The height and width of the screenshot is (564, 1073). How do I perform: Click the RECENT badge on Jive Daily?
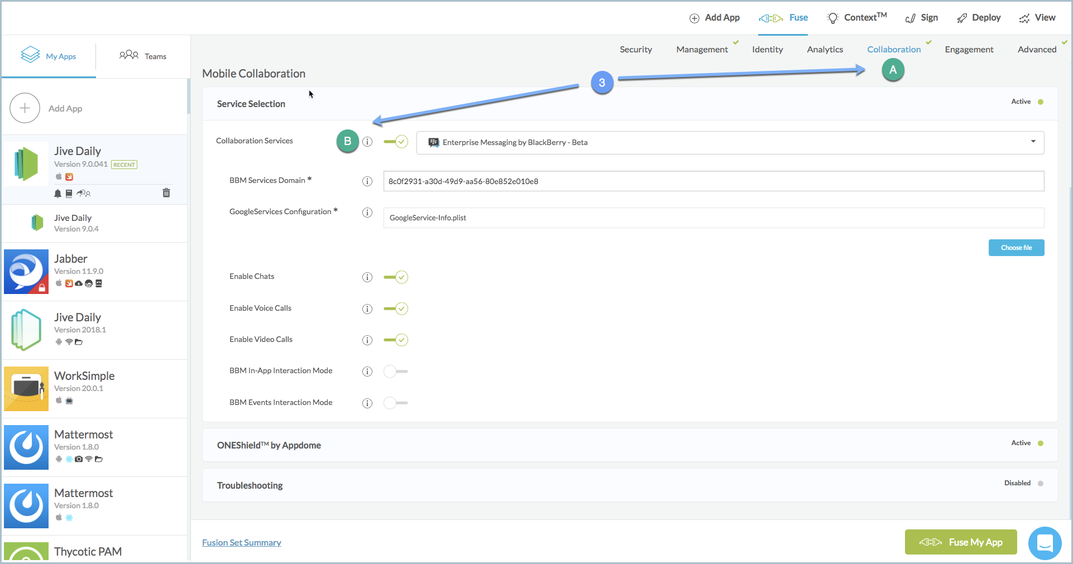(x=124, y=165)
